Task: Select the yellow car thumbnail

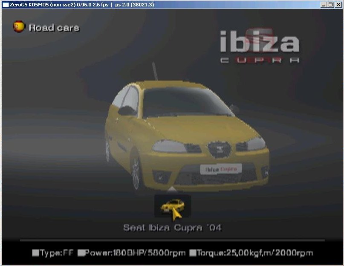Action: [x=172, y=206]
